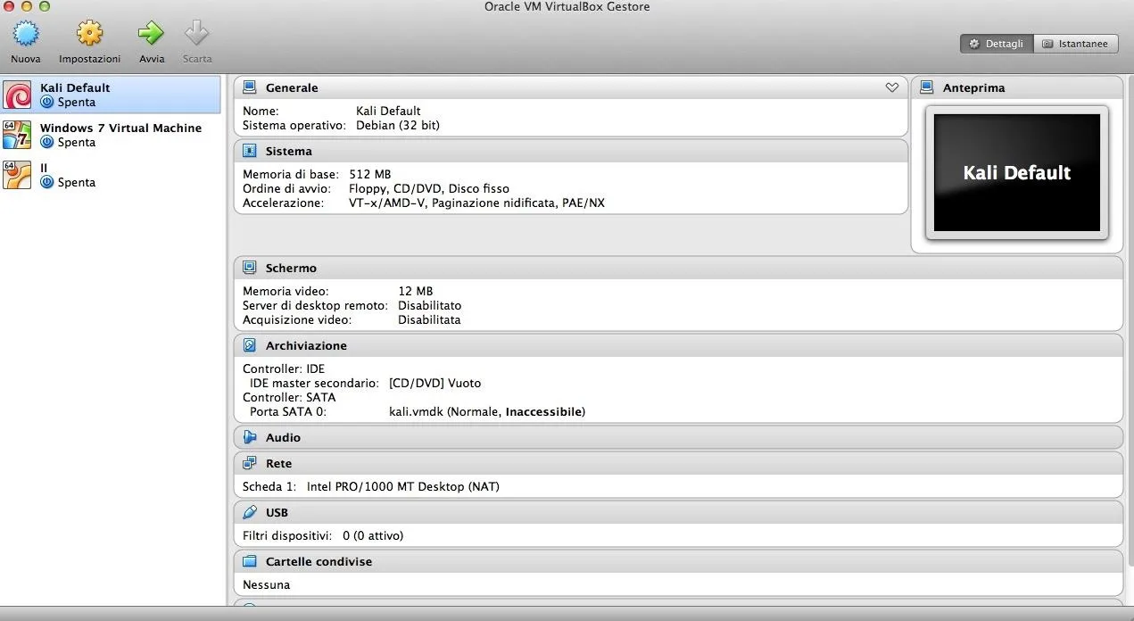Click the 'VT-x/AMD-V' acceleration value

(387, 203)
